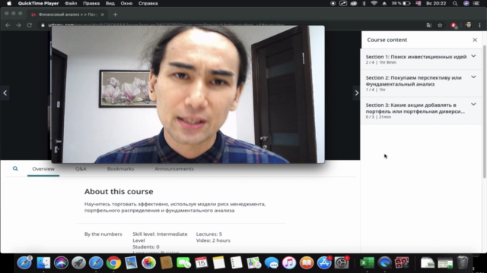
Task: Open the Apple menu
Action: tap(9, 3)
